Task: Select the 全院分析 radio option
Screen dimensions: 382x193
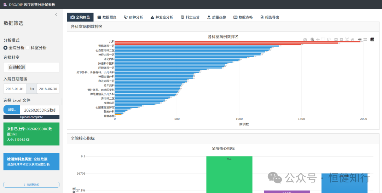Action: tap(5, 48)
